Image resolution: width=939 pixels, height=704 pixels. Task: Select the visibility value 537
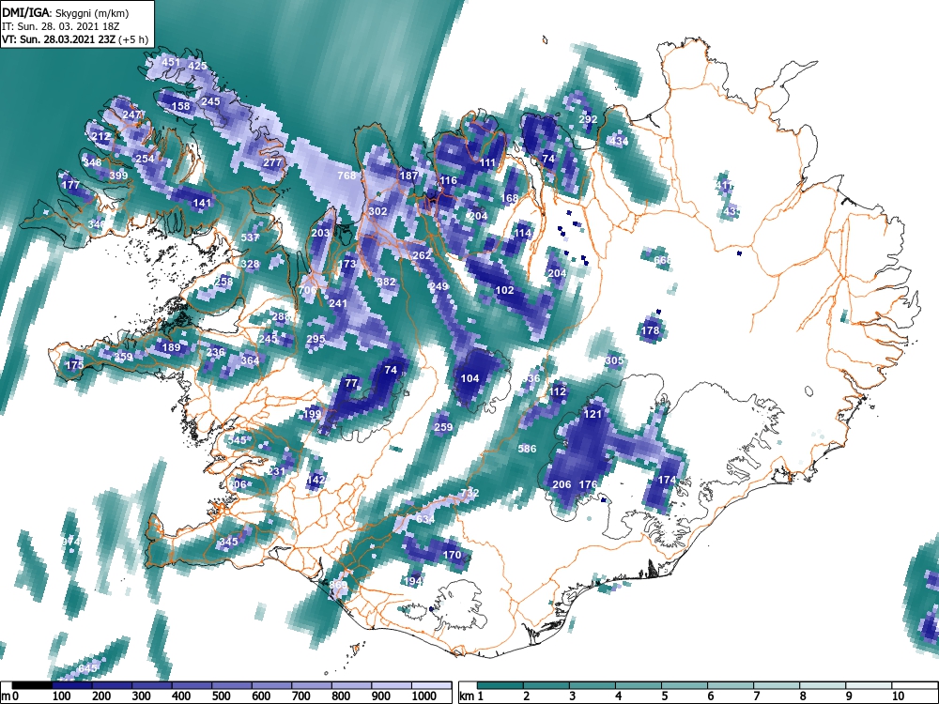coord(251,237)
